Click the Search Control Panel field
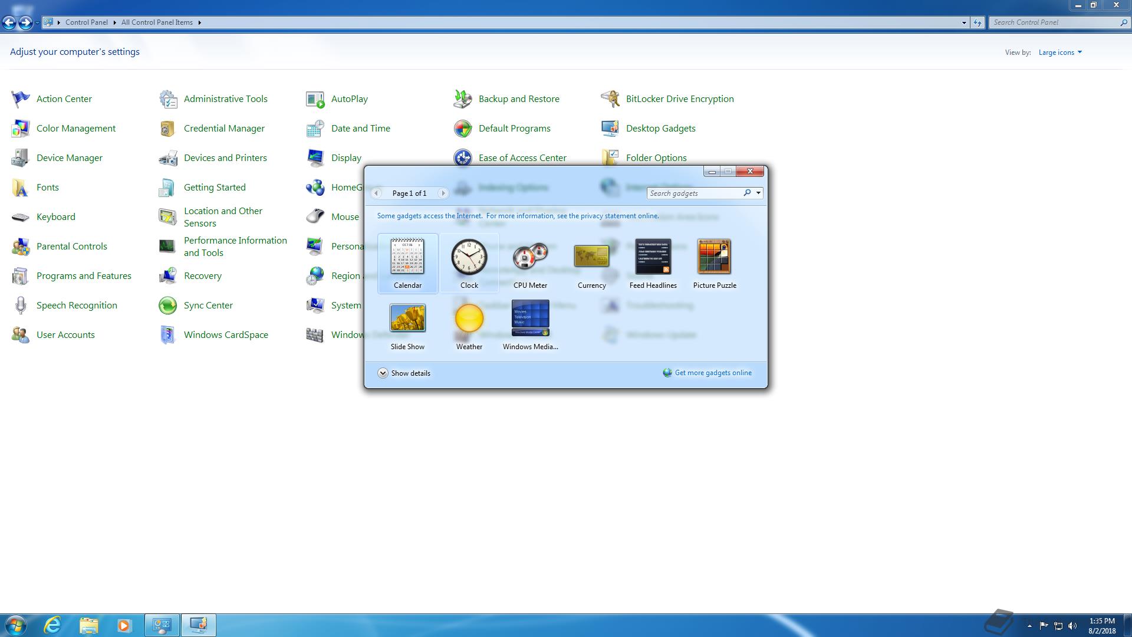Screen dimensions: 1132x637 1054,22
